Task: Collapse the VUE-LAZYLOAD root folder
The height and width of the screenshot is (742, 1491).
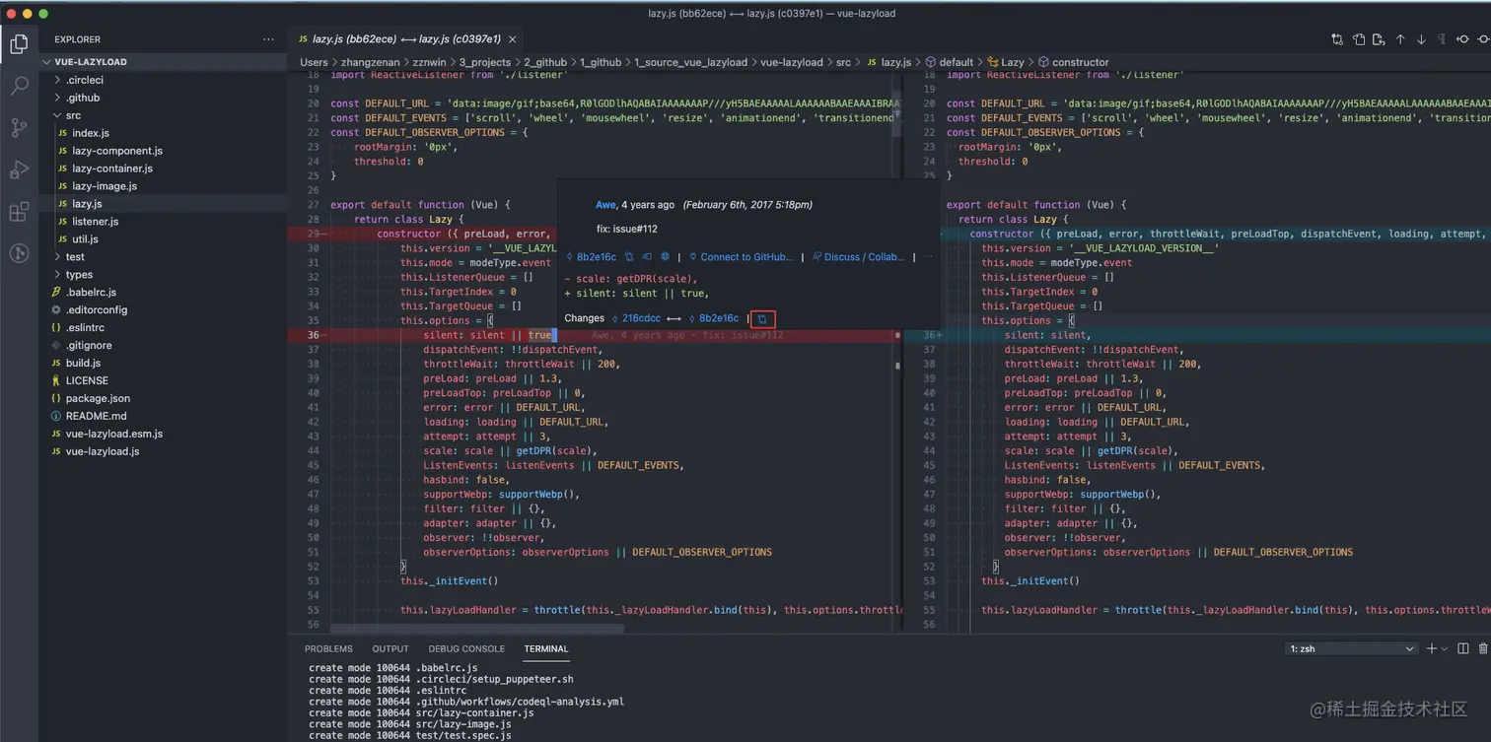Action: [x=163, y=62]
